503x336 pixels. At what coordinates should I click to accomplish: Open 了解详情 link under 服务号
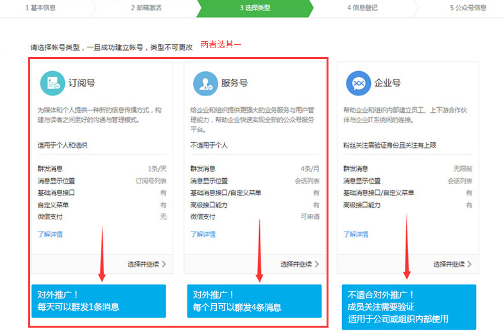(203, 234)
